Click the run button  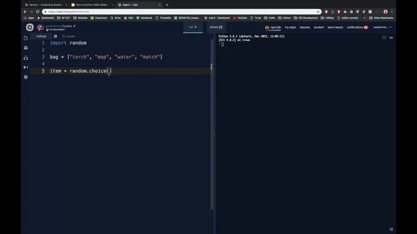pyautogui.click(x=193, y=27)
